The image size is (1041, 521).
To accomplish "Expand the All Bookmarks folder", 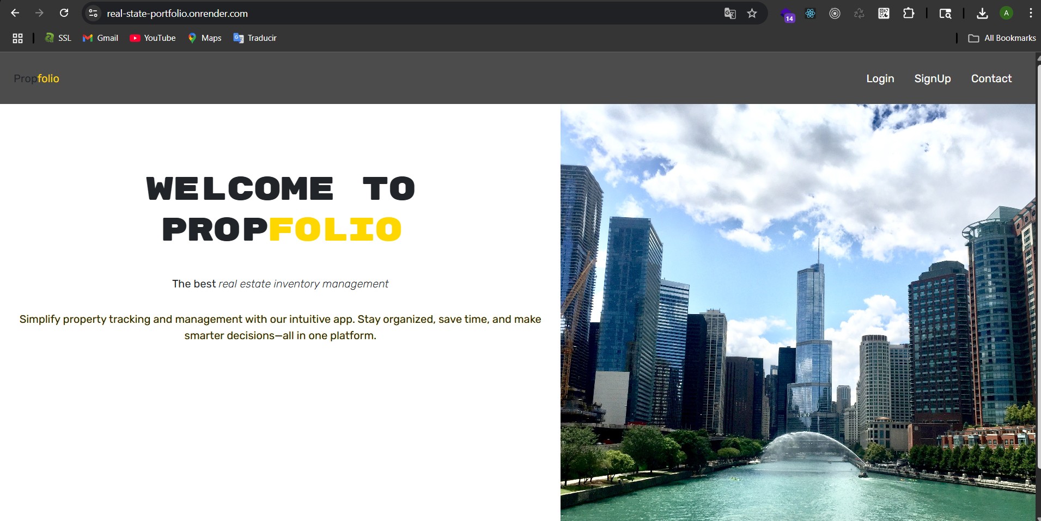I will point(1002,38).
